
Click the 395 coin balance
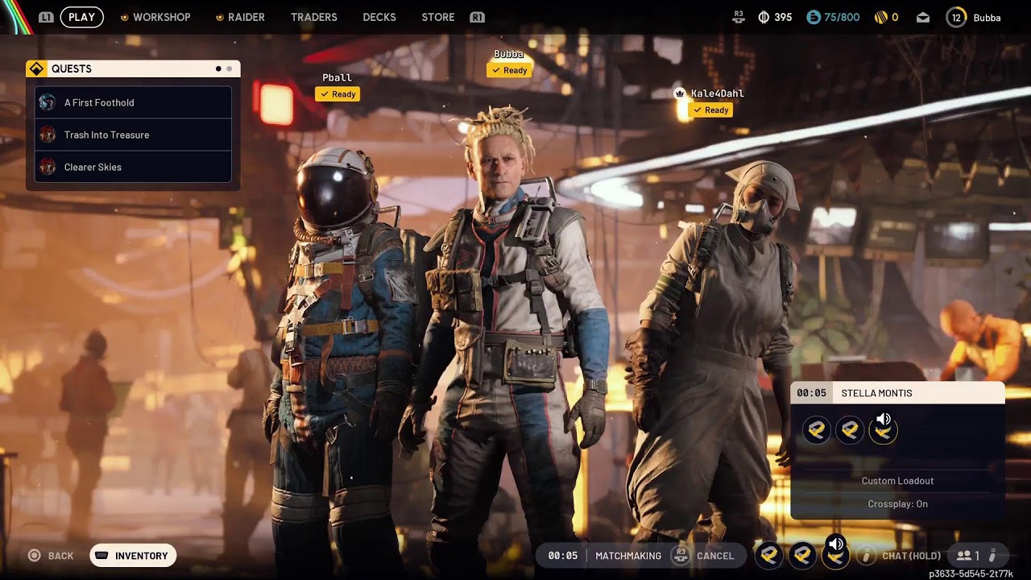pyautogui.click(x=783, y=17)
